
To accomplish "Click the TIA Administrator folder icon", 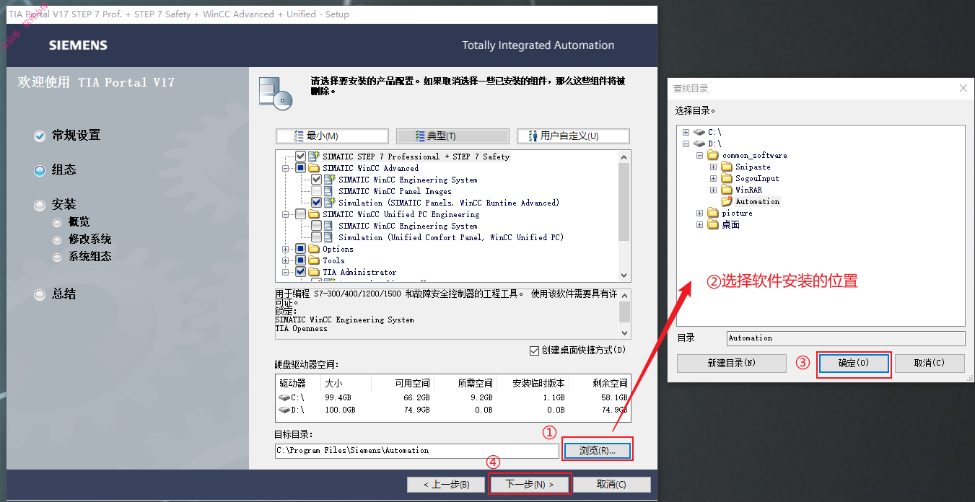I will [313, 272].
